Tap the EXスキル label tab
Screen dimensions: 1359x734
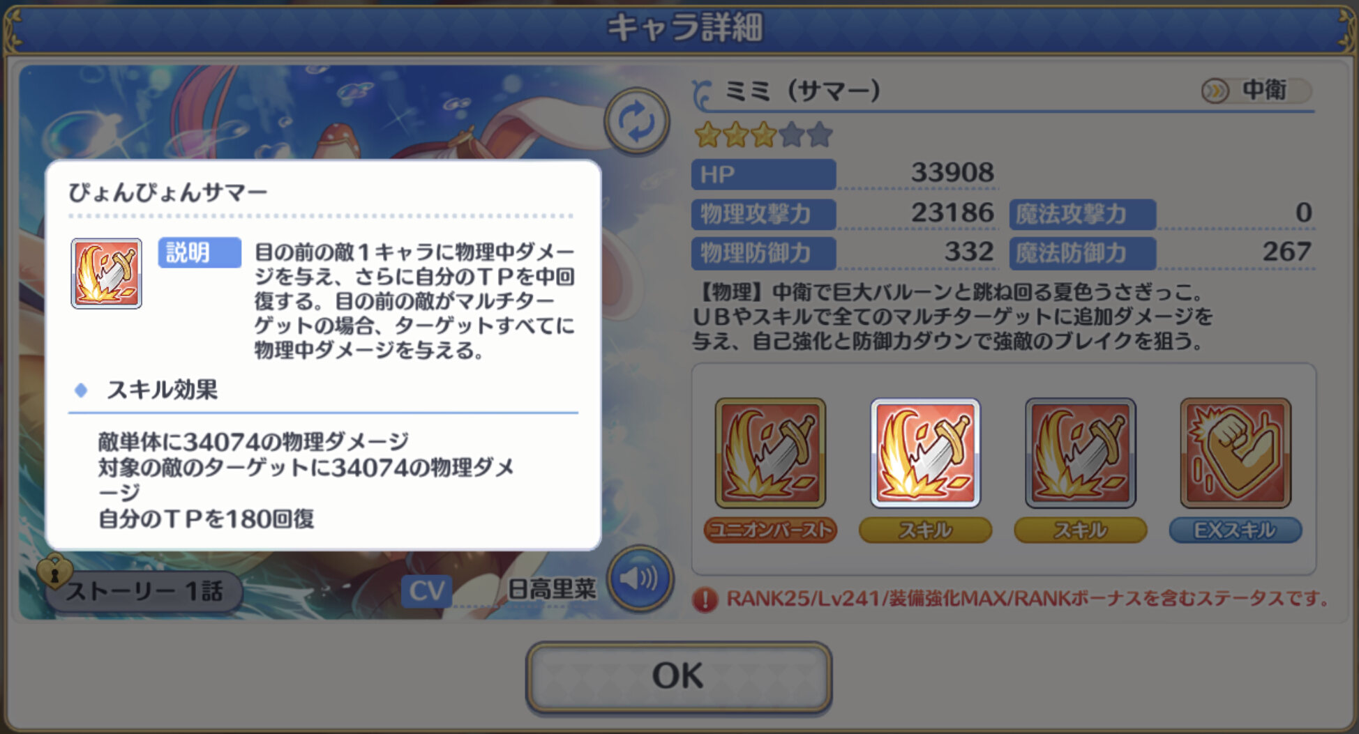pos(1235,530)
